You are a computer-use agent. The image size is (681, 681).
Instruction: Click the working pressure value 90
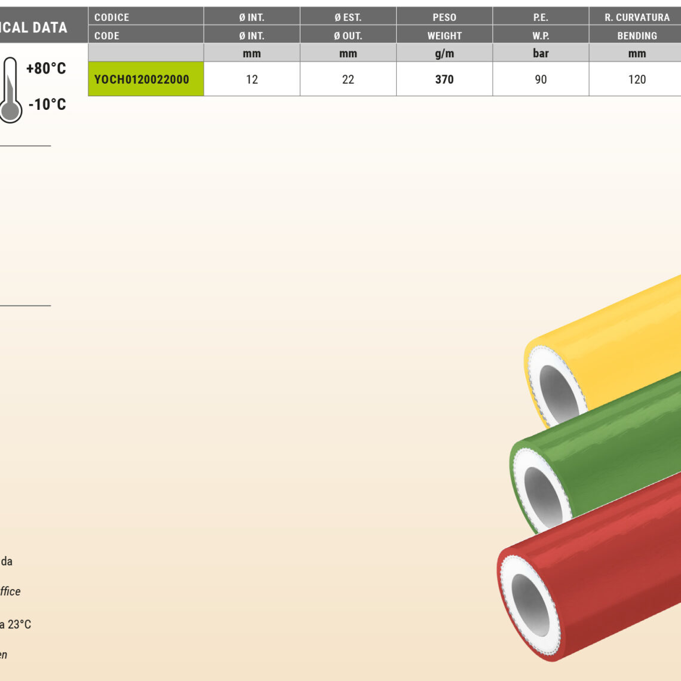point(541,79)
